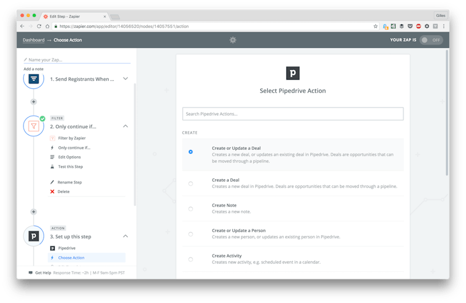Choose Create or Update a Person radio
The image size is (466, 303).
point(191,234)
